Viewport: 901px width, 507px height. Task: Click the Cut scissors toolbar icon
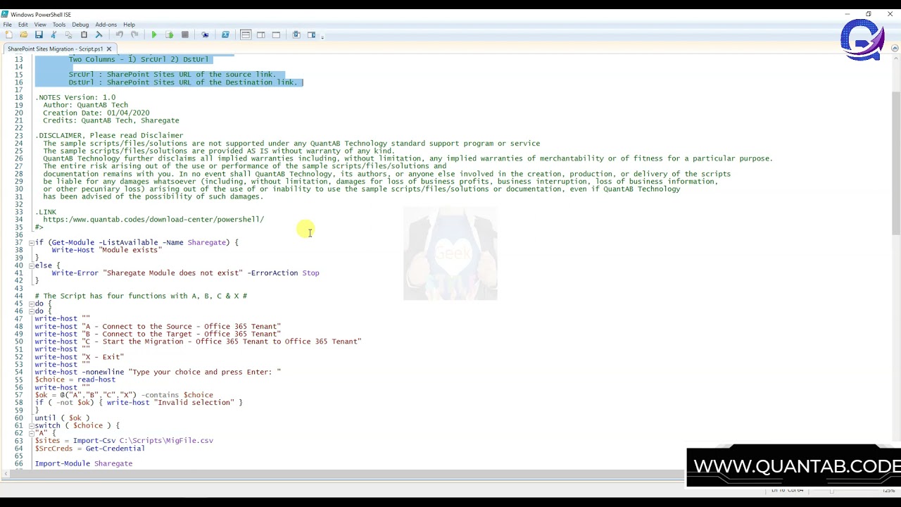click(53, 35)
